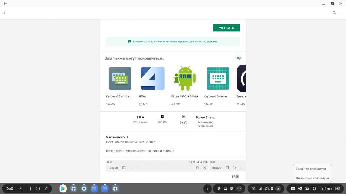Open the Phone INFO SAM app icon
The width and height of the screenshot is (346, 194).
click(x=185, y=78)
